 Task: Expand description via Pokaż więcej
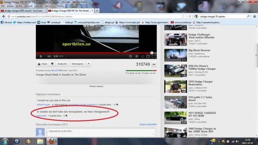96,86
